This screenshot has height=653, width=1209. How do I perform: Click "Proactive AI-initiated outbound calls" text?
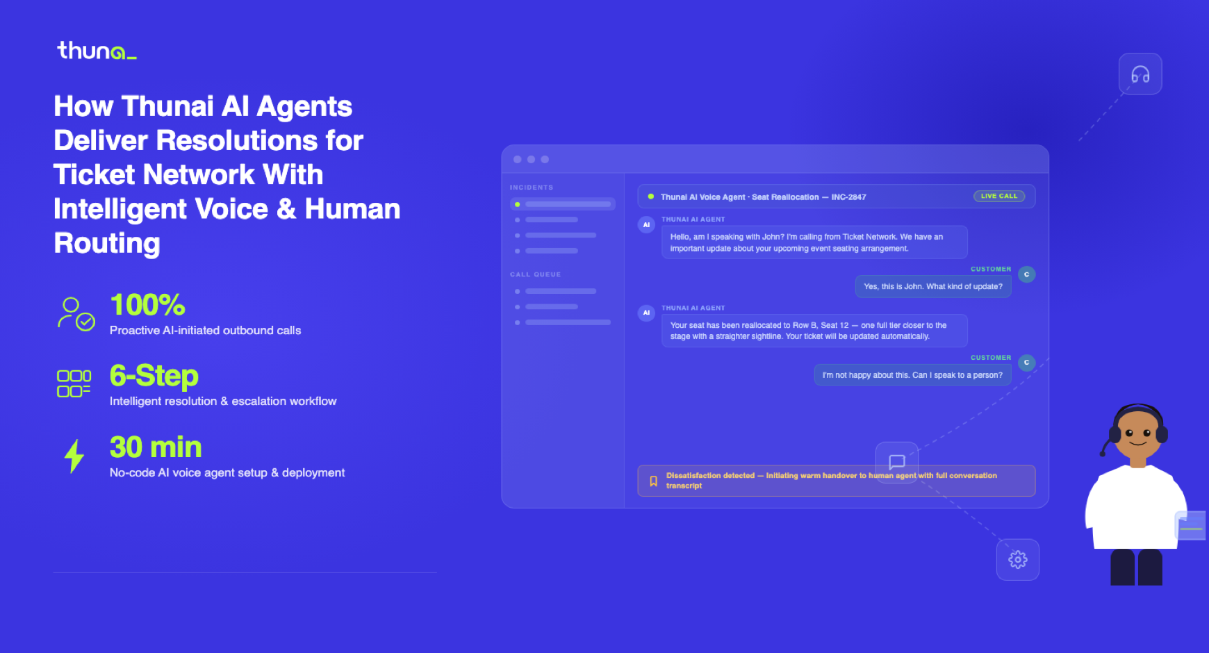point(206,331)
